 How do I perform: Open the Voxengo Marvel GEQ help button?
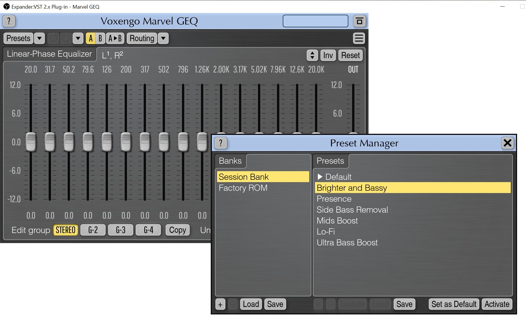(x=9, y=21)
